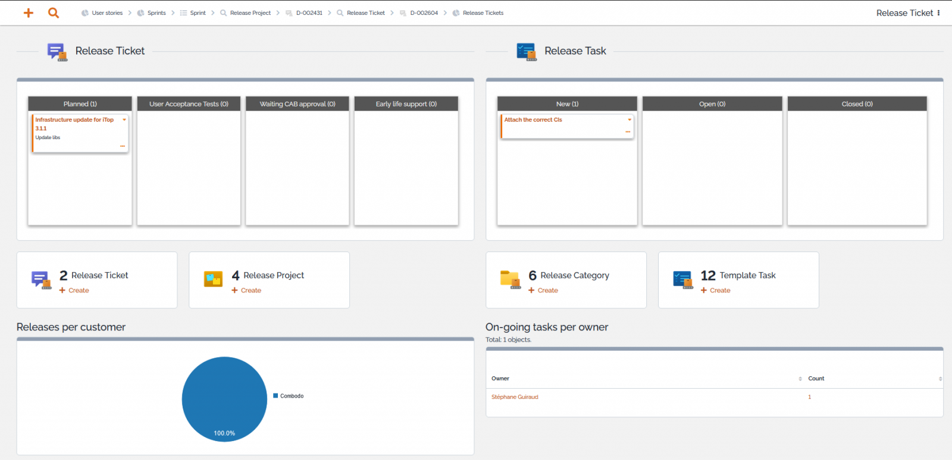
Task: Click the On-going tasks per owner title
Action: click(x=547, y=327)
